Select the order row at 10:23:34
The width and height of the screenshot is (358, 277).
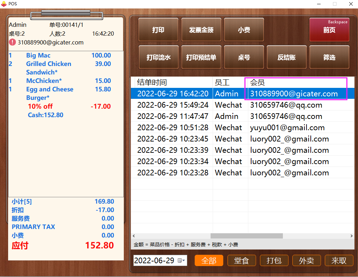tap(243, 162)
